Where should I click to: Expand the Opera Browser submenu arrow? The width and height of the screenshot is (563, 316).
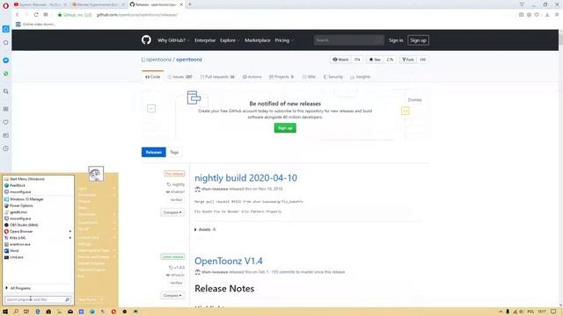70,232
